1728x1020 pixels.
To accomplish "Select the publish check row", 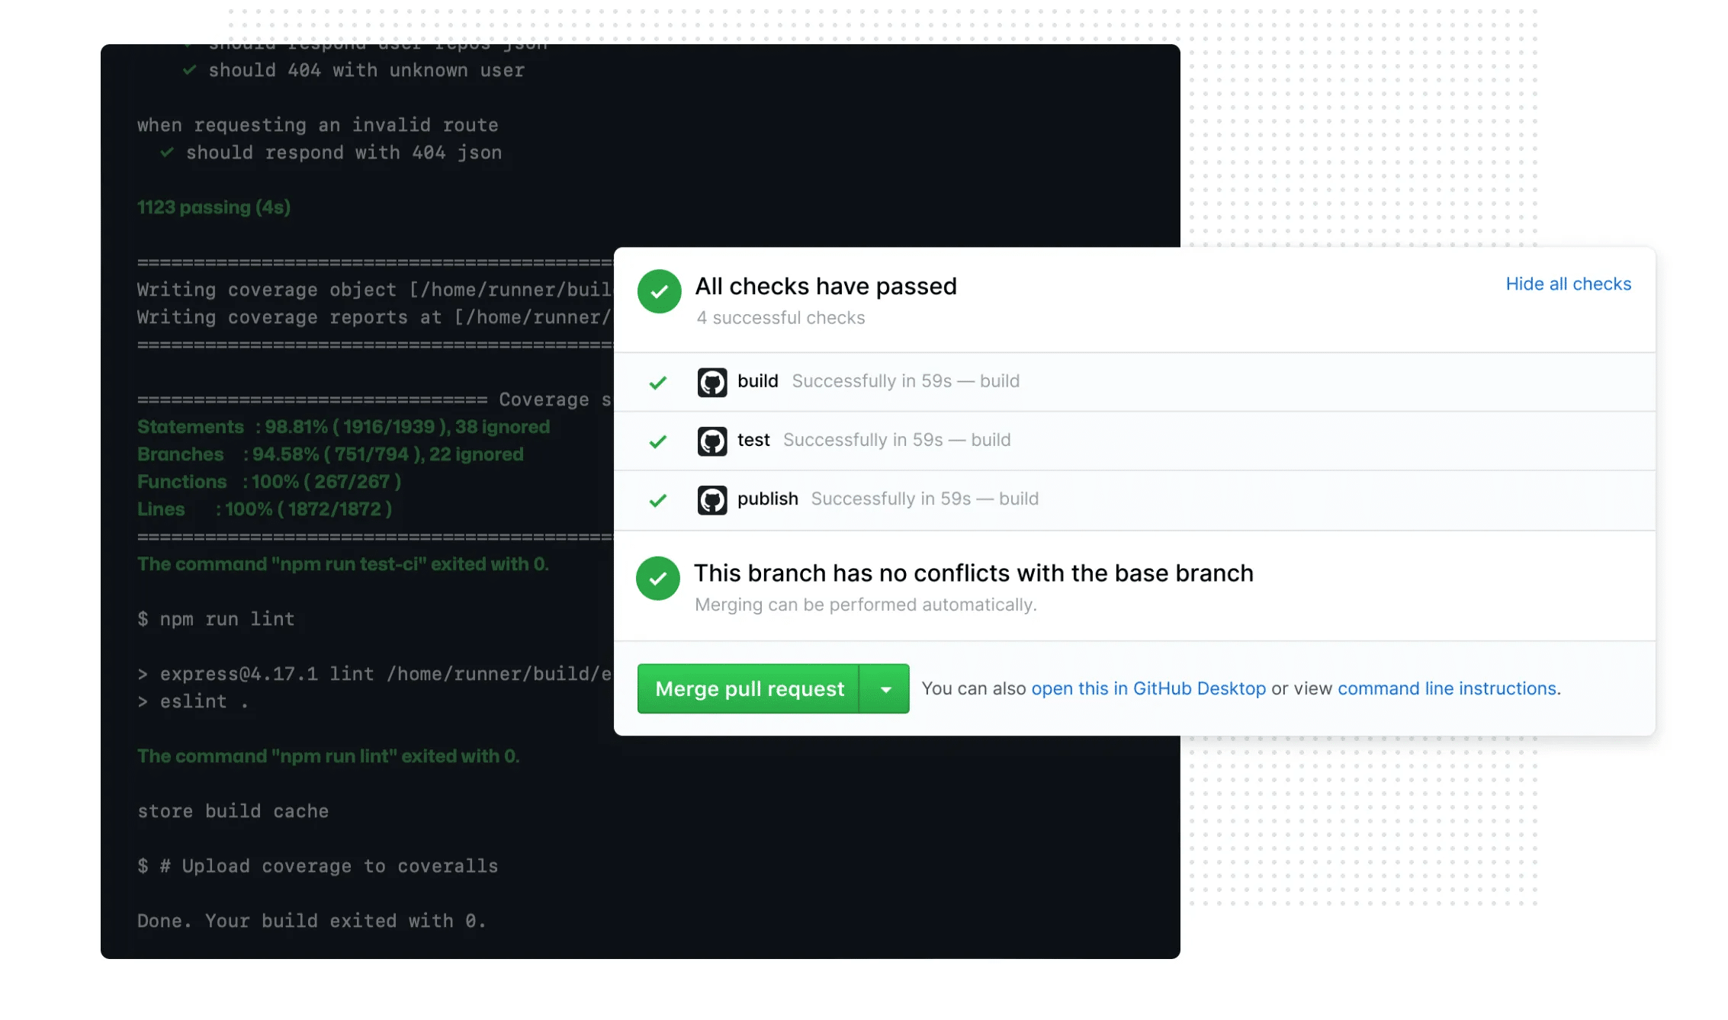I will point(1068,499).
